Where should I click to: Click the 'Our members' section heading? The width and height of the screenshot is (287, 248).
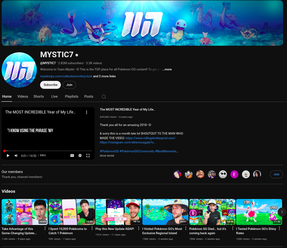click(x=12, y=172)
